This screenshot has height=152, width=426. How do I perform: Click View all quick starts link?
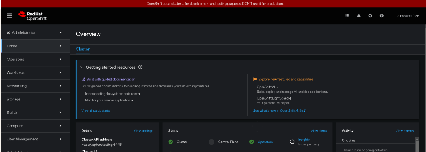coord(96,110)
